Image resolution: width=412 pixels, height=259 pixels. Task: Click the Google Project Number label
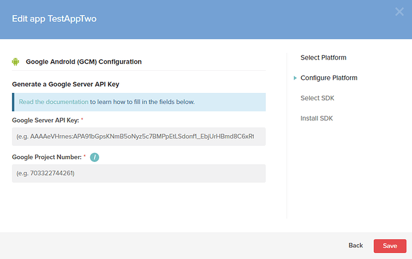click(47, 157)
